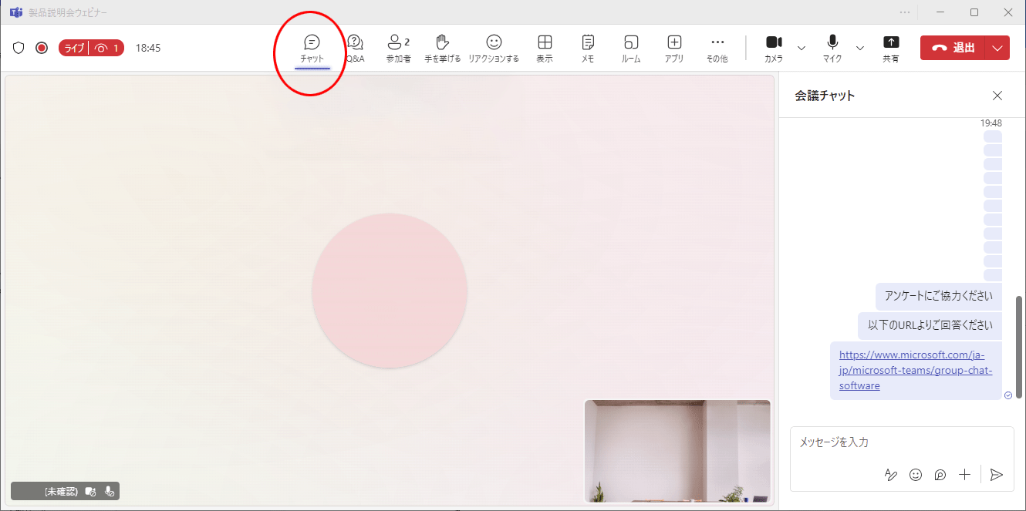Screen dimensions: 1026x511
Task: Open ルーム breakout rooms
Action: [x=631, y=48]
